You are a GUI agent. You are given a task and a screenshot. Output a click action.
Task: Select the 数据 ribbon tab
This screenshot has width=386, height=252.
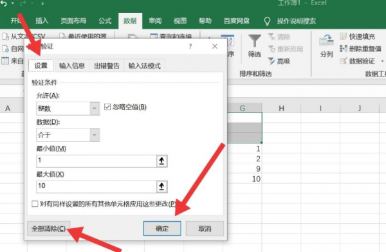[130, 21]
